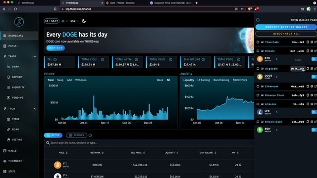Click TVL info icon
The width and height of the screenshot is (317, 178).
(x=55, y=59)
